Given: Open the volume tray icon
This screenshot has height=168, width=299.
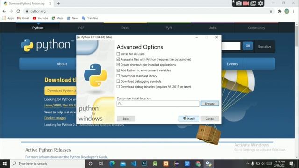Looking at the screenshot, I should 263,164.
